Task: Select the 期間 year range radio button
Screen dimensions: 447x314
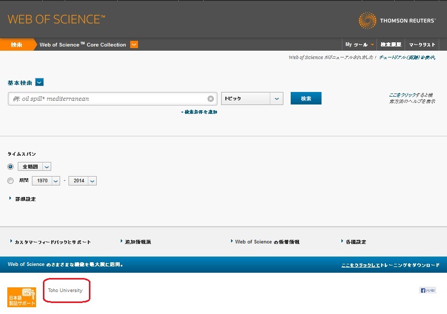Action: pyautogui.click(x=10, y=181)
